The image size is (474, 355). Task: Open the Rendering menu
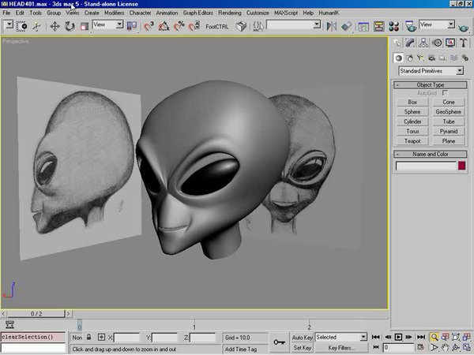pos(228,13)
